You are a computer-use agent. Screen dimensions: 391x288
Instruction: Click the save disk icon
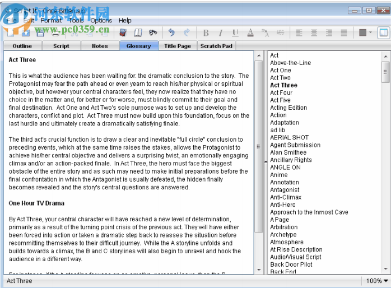click(x=40, y=32)
